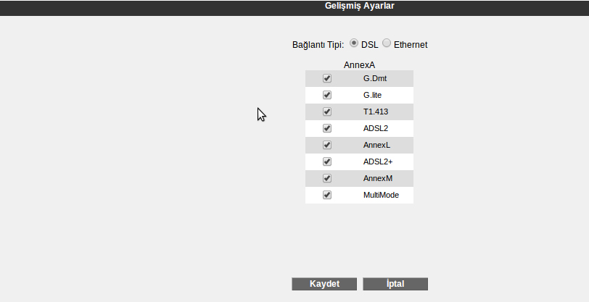Disable the T1.413 modulation checkbox
The height and width of the screenshot is (302, 589).
tap(327, 112)
